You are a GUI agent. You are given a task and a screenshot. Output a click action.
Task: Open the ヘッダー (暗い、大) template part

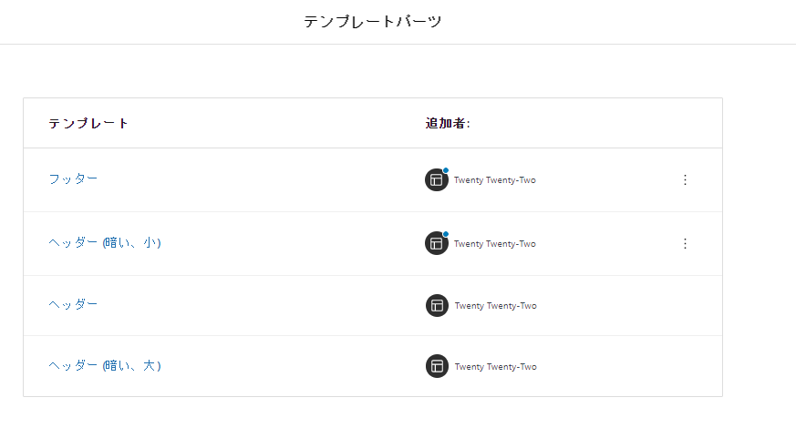[x=104, y=366]
